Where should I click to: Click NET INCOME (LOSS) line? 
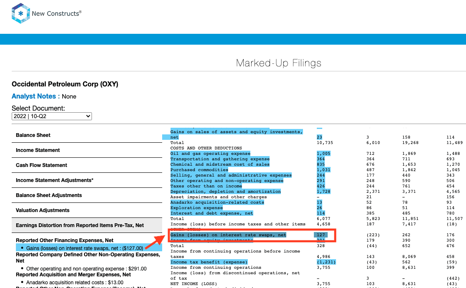[194, 283]
